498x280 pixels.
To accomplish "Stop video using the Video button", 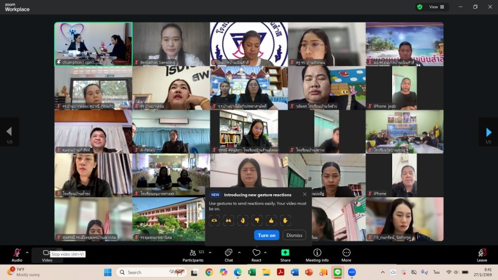I will point(47,254).
